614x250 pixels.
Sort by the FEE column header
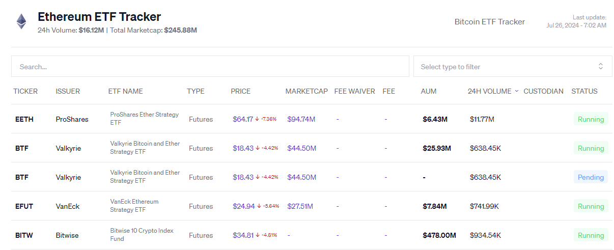click(x=388, y=91)
